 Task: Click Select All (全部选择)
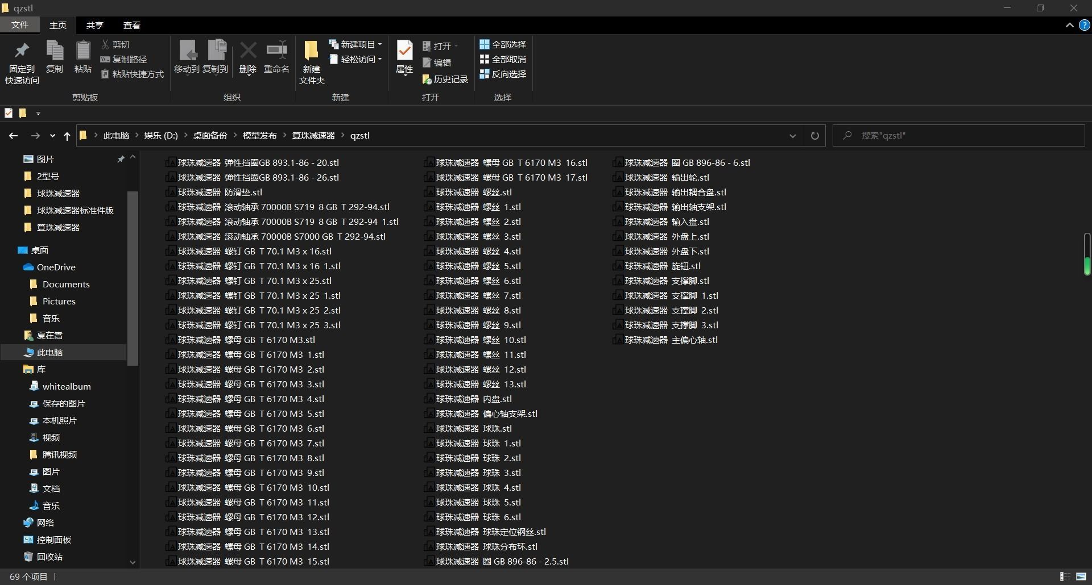[x=503, y=44]
